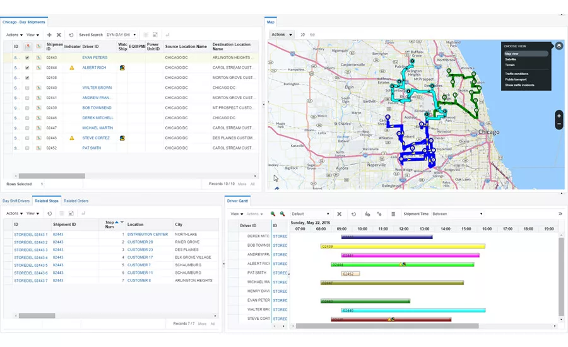568x347 pixels.
Task: Check shipment 02439 checkbox
Action: coord(27,108)
